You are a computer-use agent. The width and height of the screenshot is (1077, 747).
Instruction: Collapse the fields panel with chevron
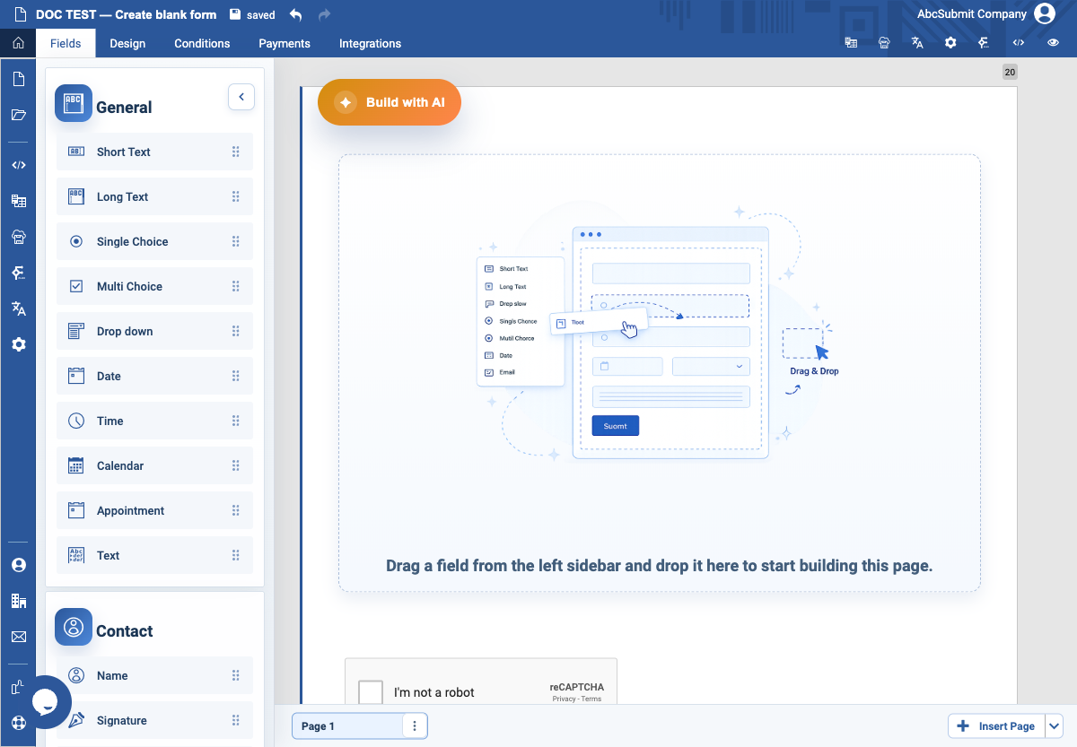241,97
